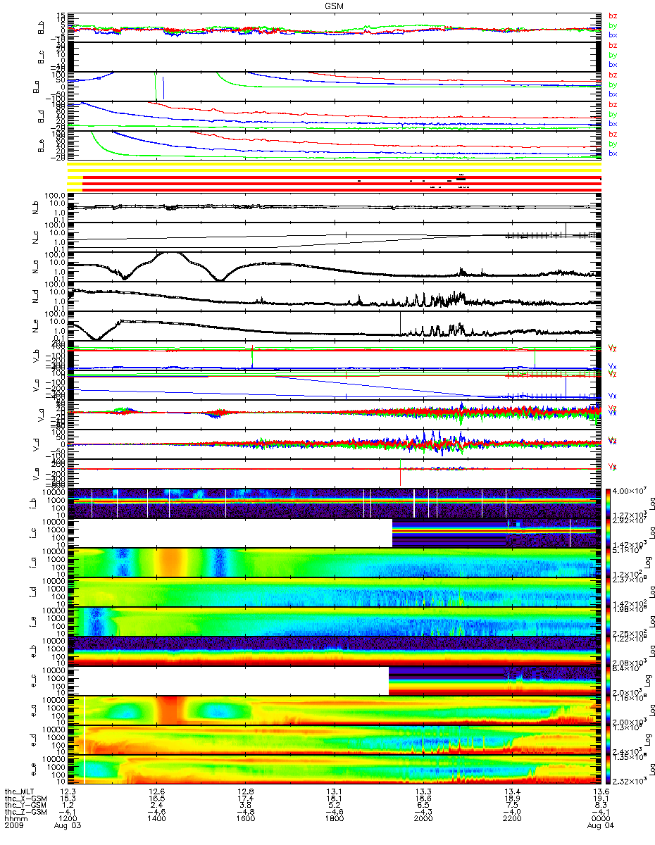
Task: Click the 2200 time tick label
Action: [511, 818]
